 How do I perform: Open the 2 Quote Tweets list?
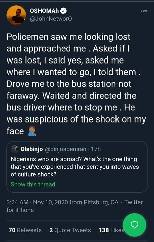[70, 230]
